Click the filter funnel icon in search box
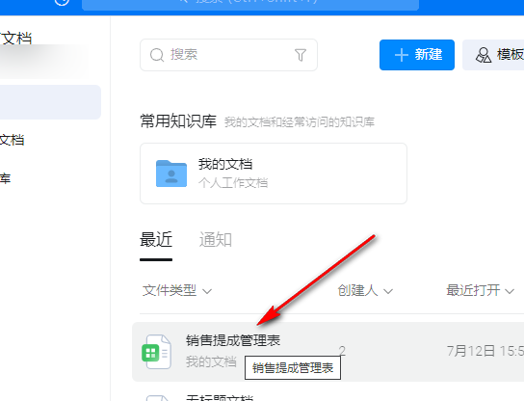The image size is (524, 401). pyautogui.click(x=301, y=55)
